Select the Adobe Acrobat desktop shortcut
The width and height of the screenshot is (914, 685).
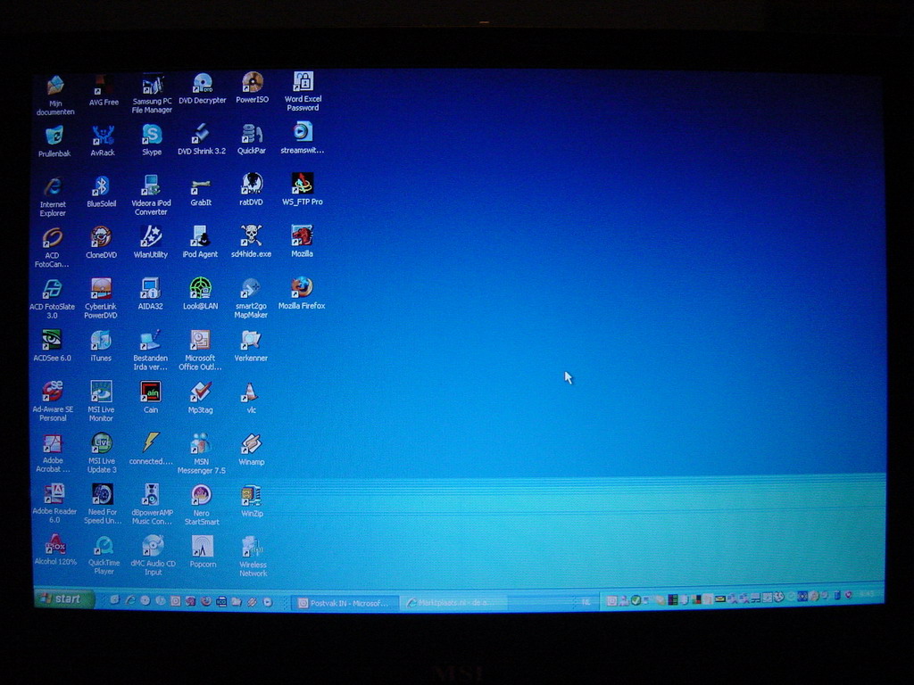pyautogui.click(x=53, y=452)
